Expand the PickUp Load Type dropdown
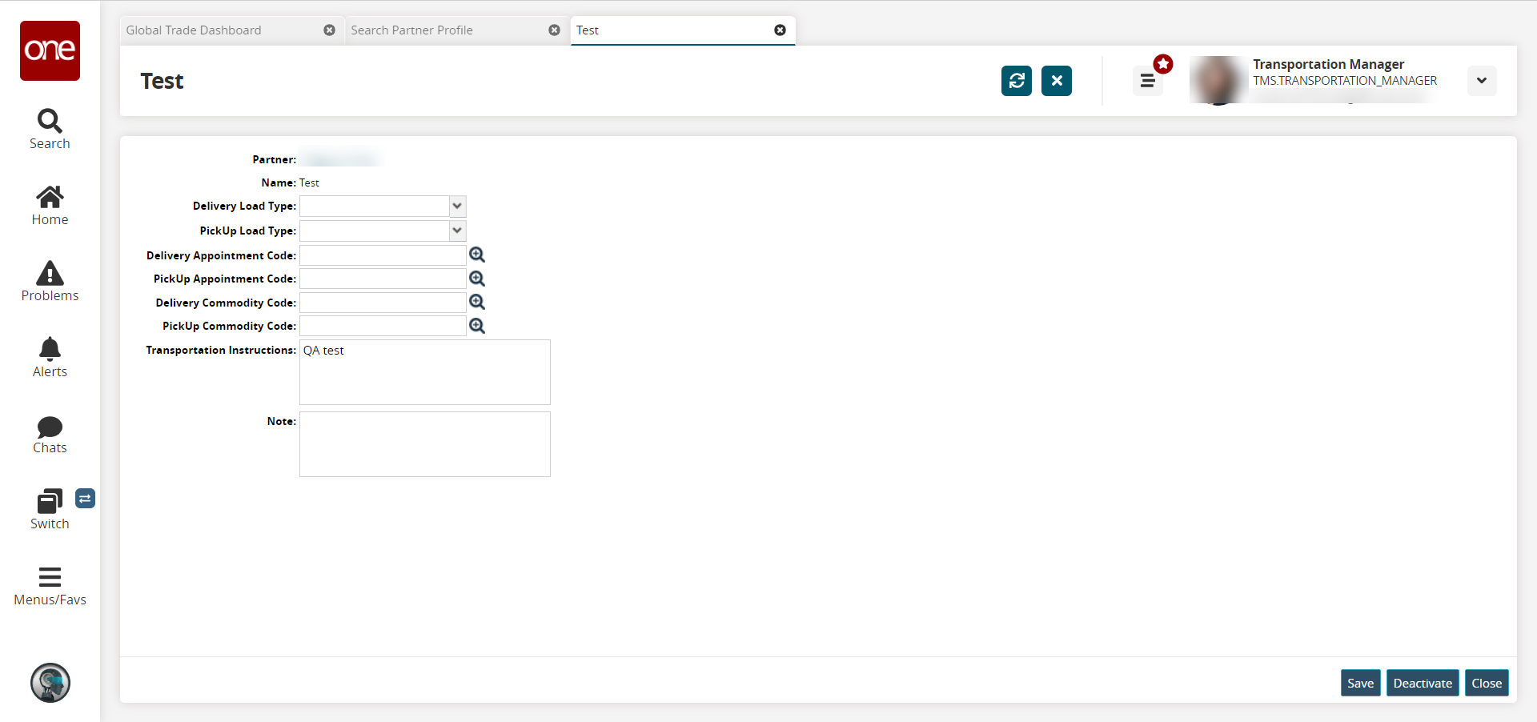The width and height of the screenshot is (1537, 722). 457,231
